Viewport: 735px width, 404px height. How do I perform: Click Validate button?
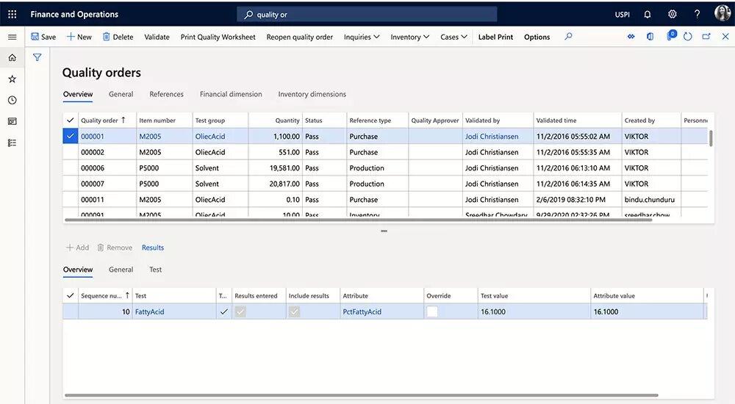[x=157, y=37]
